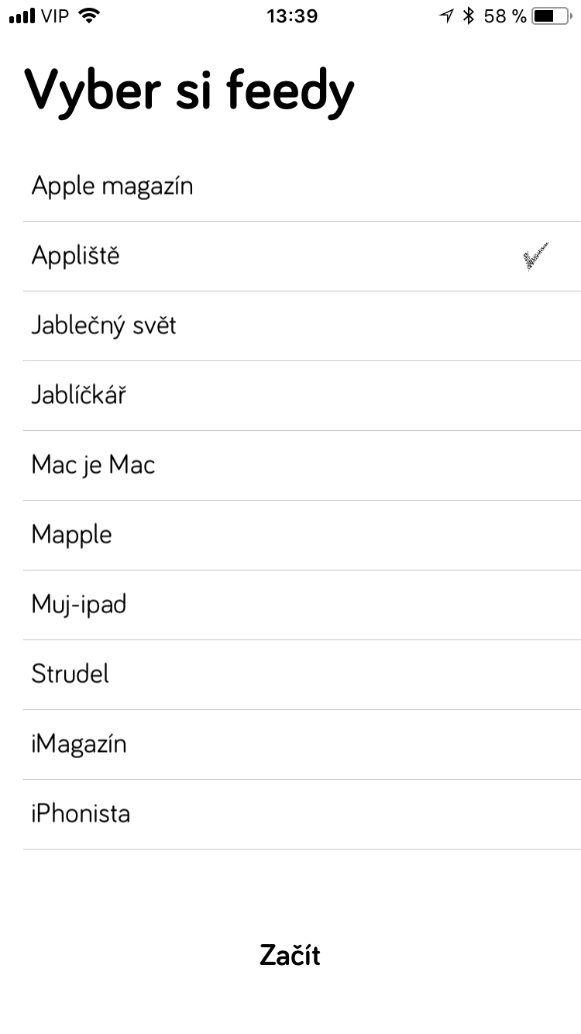Screen dimensions: 581x1034
Task: Choose the Mac je Mac feed
Action: click(x=93, y=465)
